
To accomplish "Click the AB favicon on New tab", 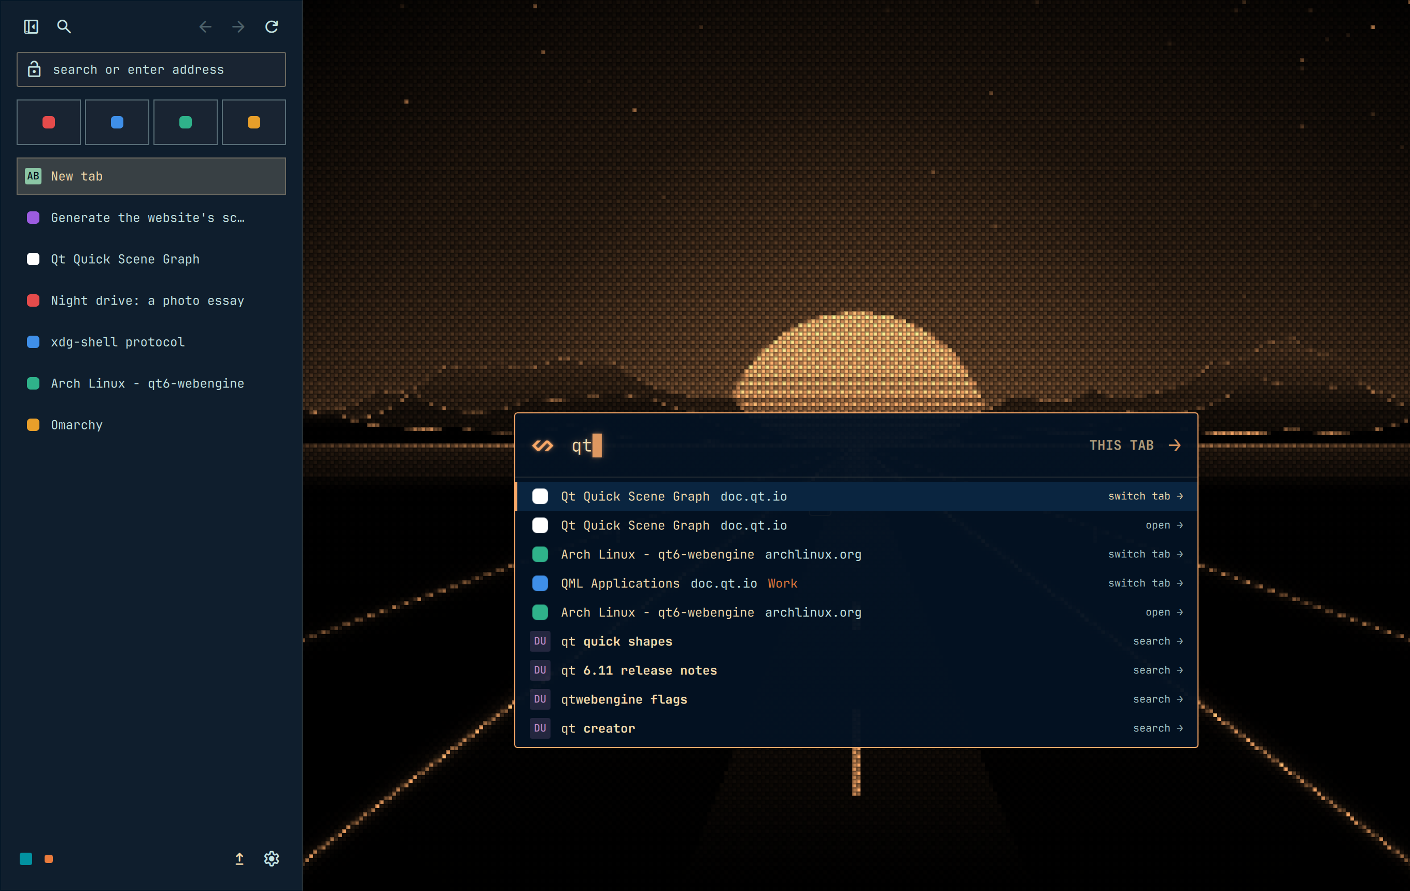I will 33,176.
